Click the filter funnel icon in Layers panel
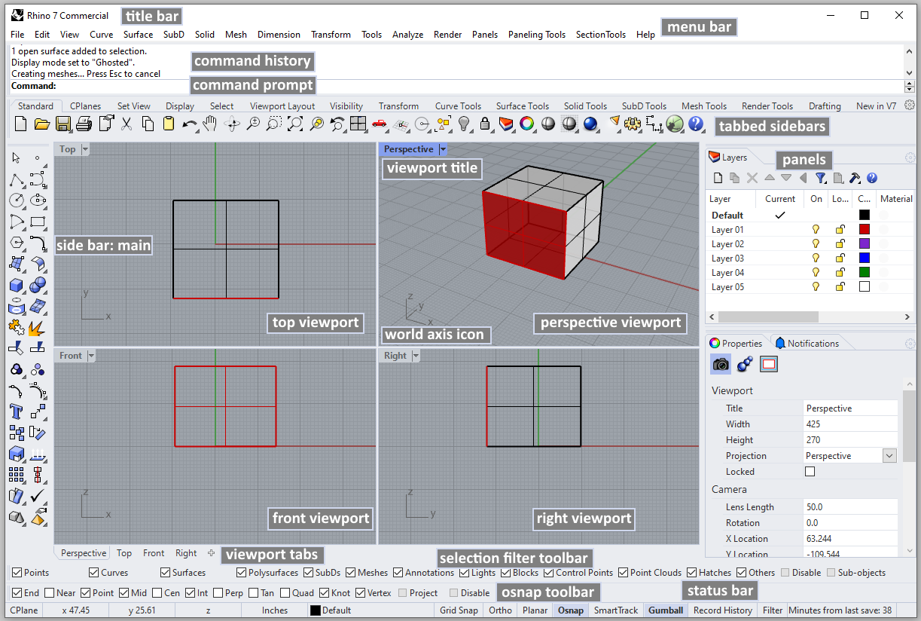921x621 pixels. click(821, 178)
